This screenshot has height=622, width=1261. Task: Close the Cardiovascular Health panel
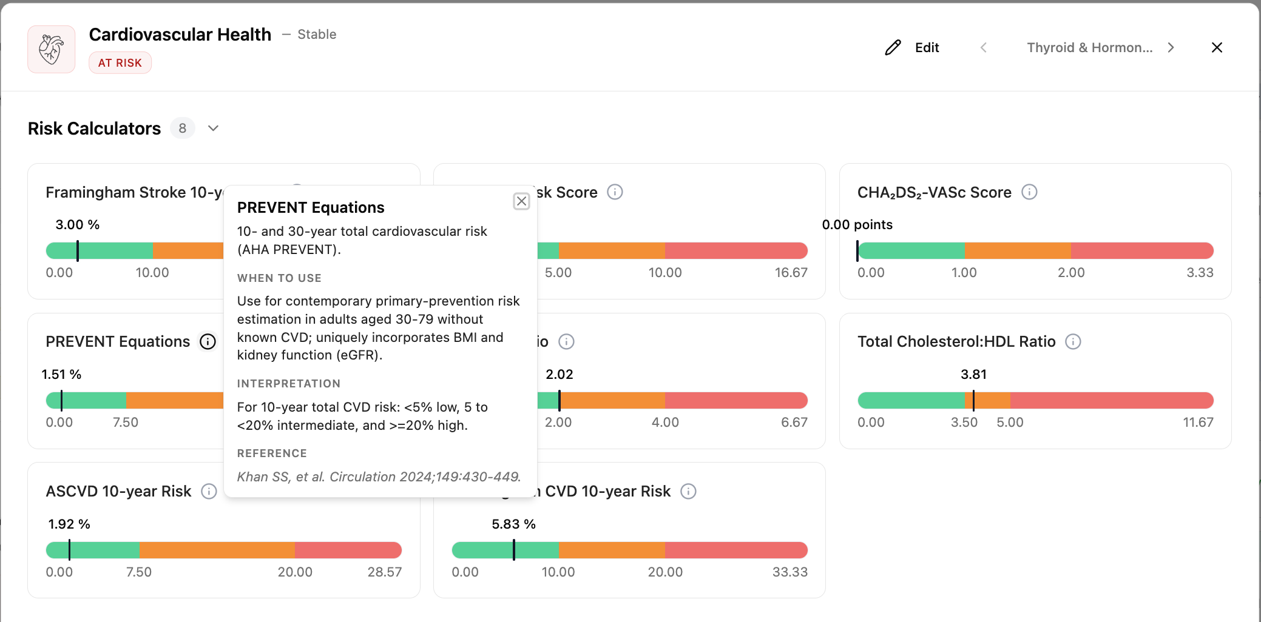1217,47
